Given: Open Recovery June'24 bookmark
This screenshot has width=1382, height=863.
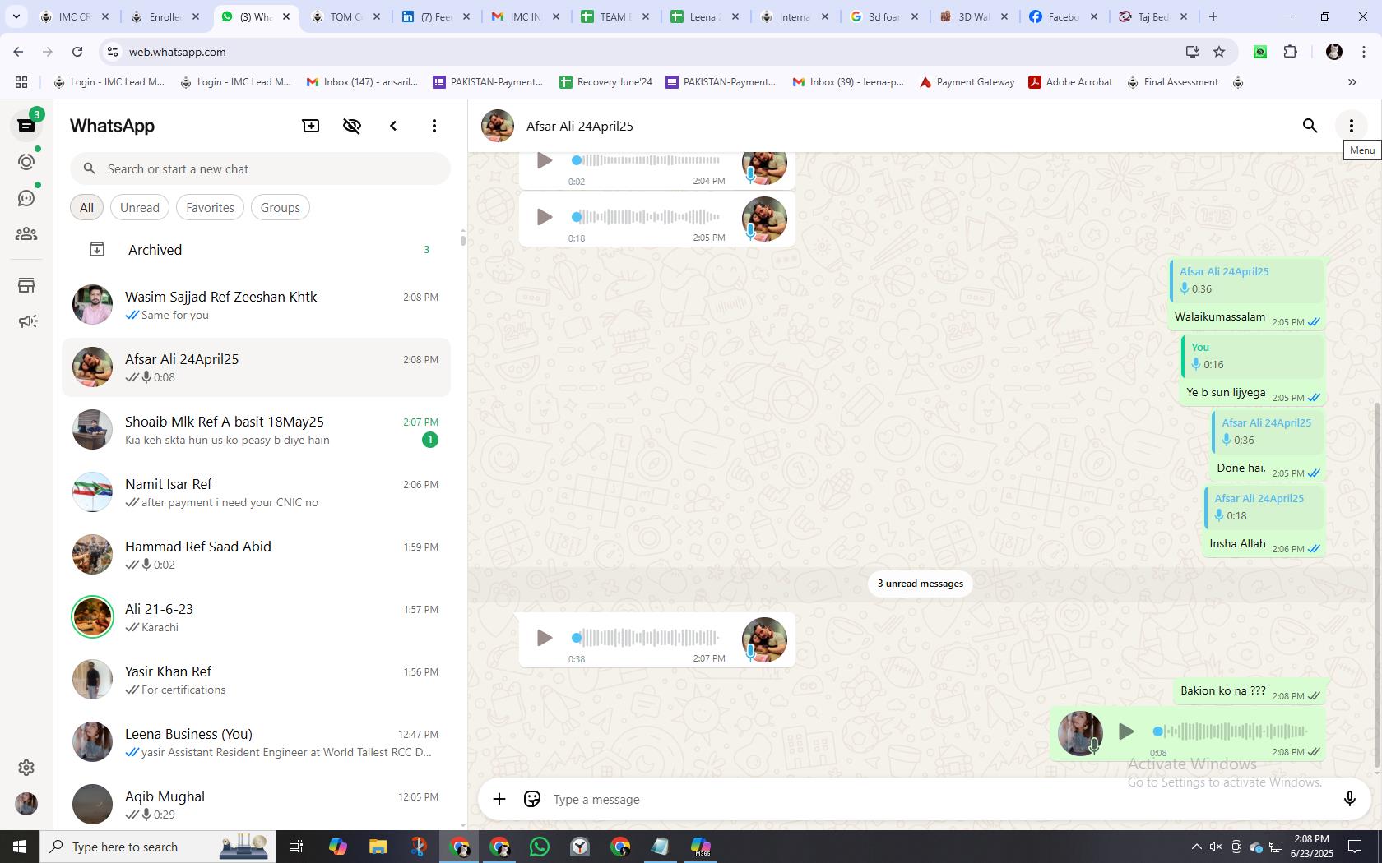Looking at the screenshot, I should point(605,82).
